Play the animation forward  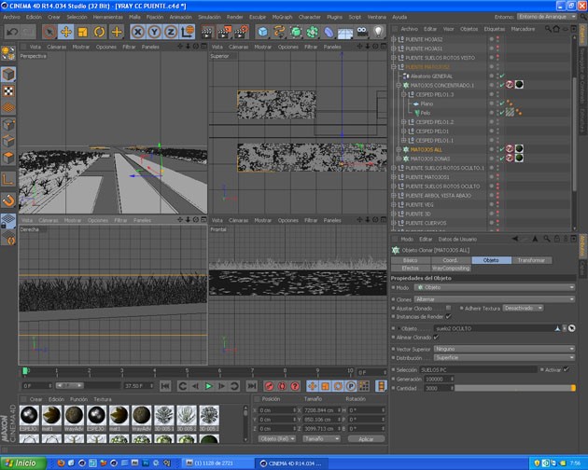[x=208, y=386]
